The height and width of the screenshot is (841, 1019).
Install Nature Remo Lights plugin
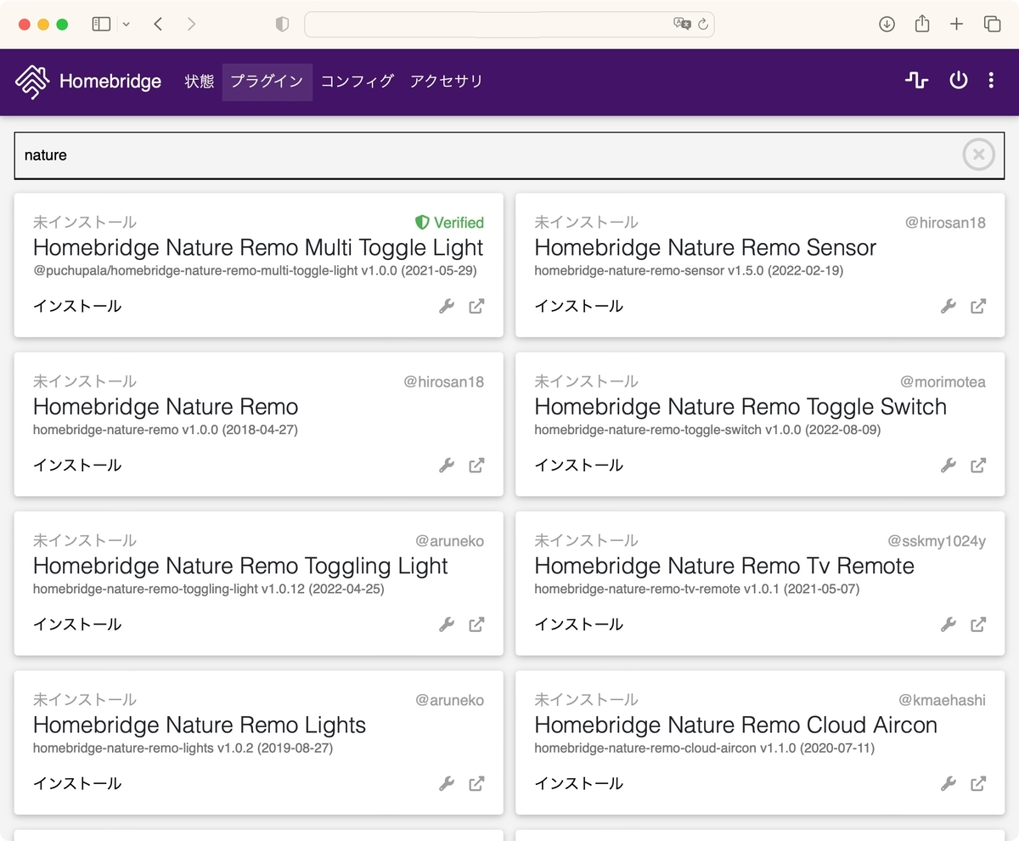pos(77,783)
